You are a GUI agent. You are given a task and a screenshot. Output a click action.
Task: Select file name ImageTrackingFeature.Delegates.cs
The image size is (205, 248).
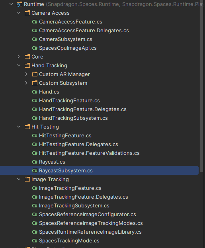pos(84,197)
